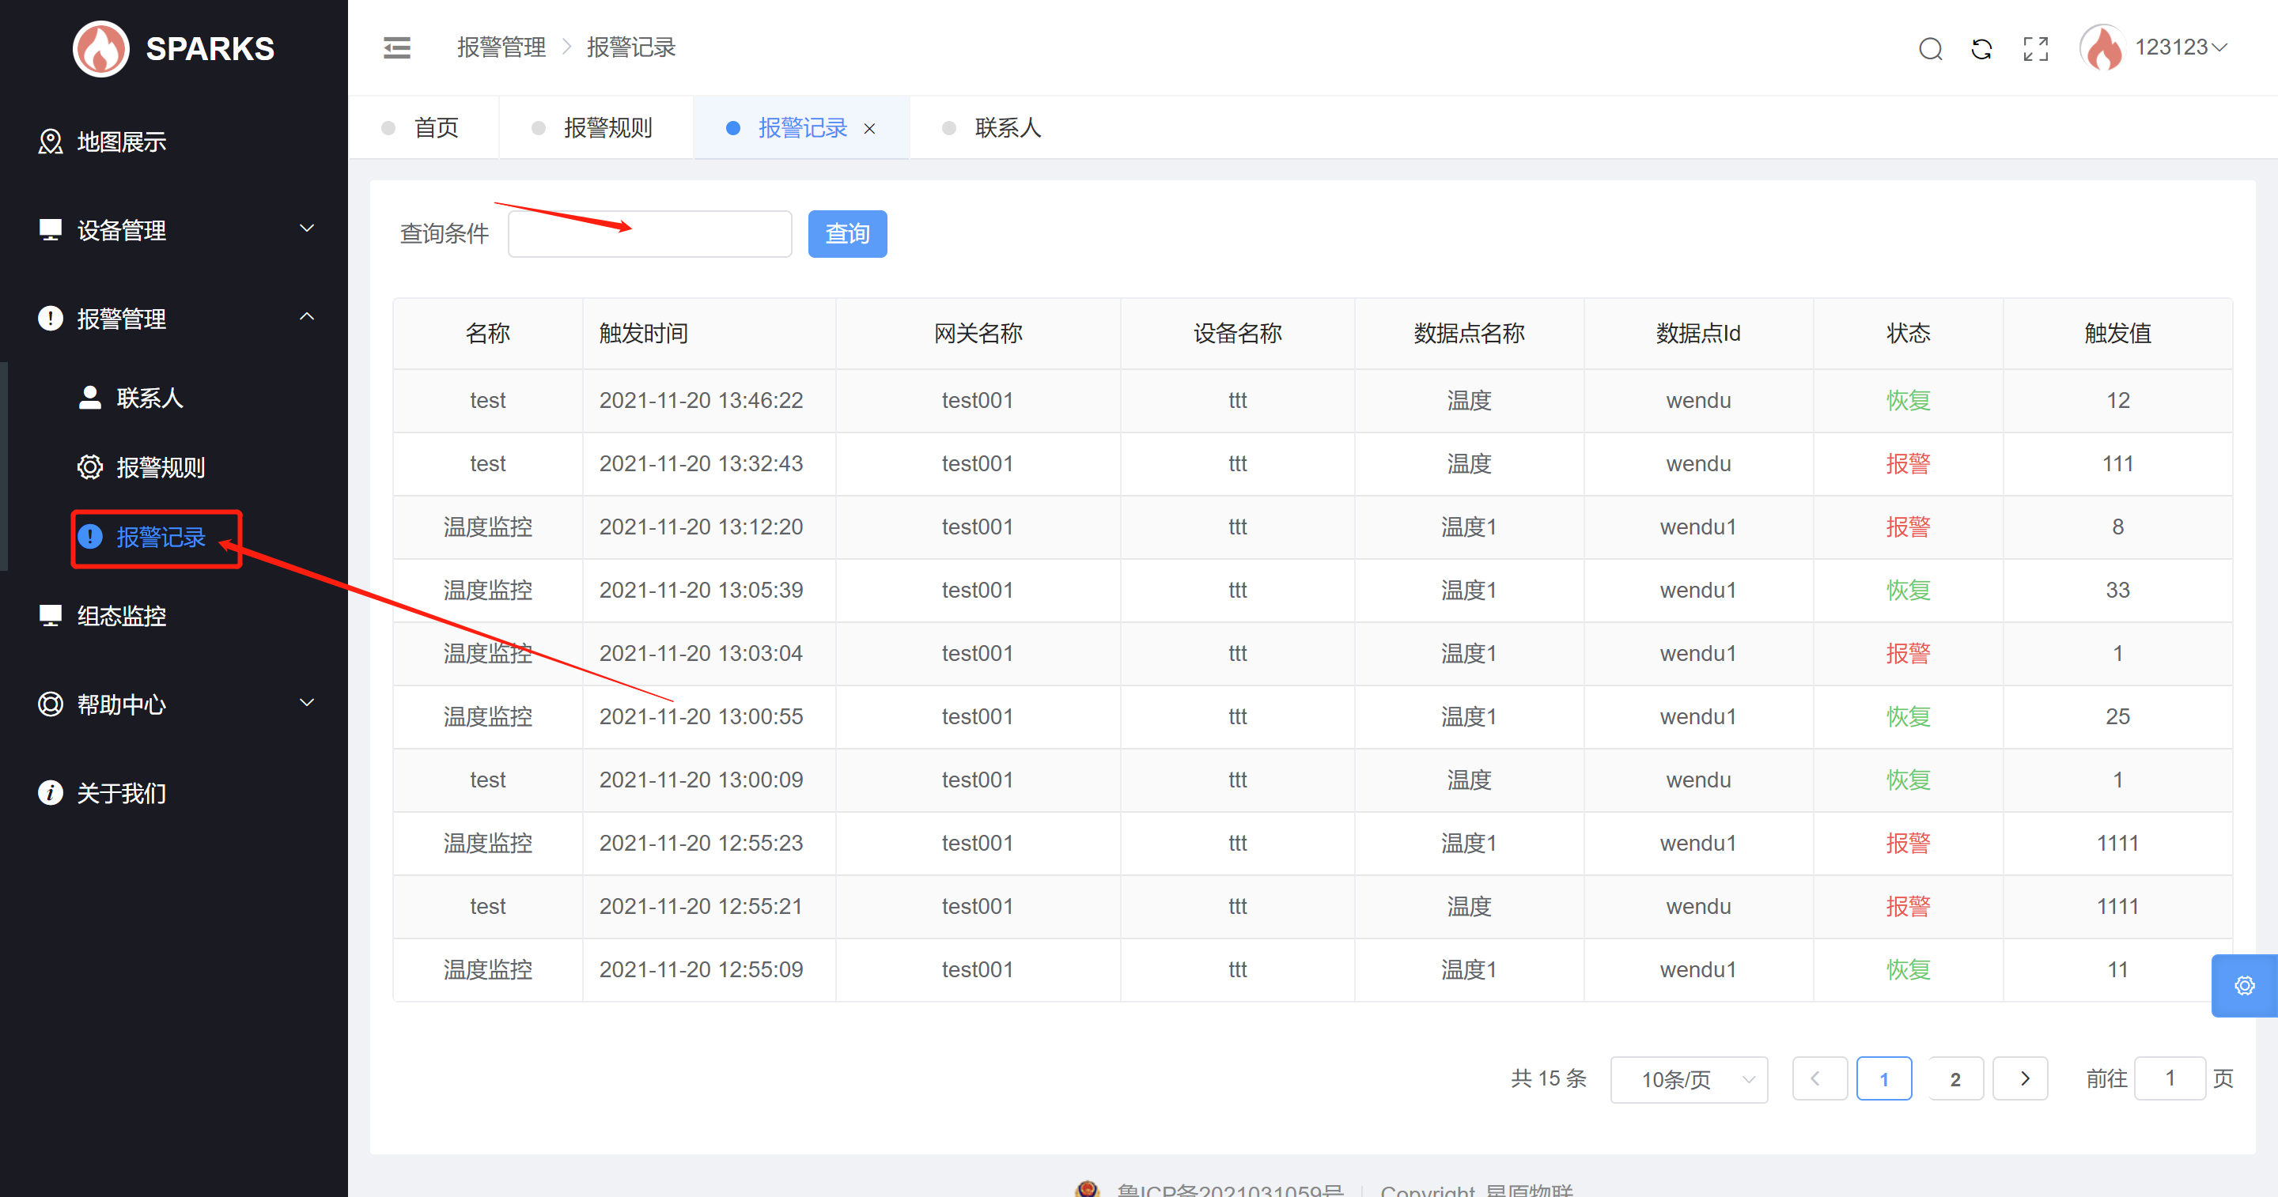This screenshot has width=2278, height=1197.
Task: Click the 温度监控 cell in 13:12:20 row
Action: (488, 527)
